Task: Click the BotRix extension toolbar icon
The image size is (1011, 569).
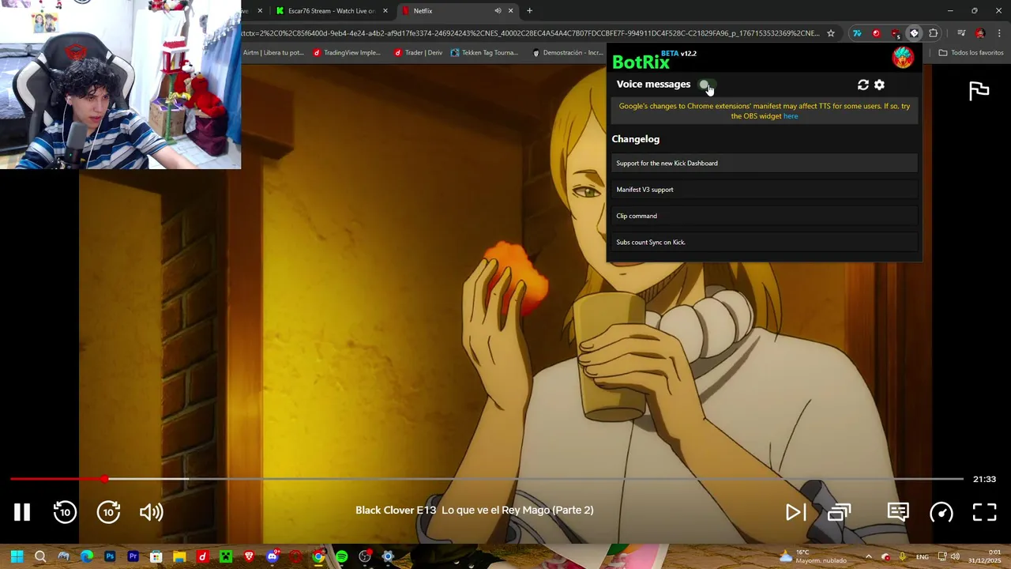Action: [x=914, y=33]
